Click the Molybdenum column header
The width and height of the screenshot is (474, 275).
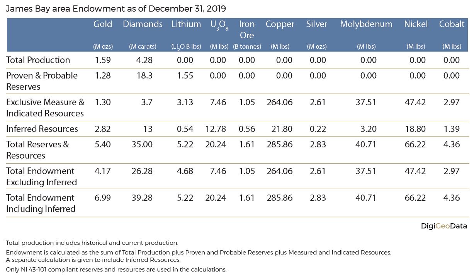[366, 24]
